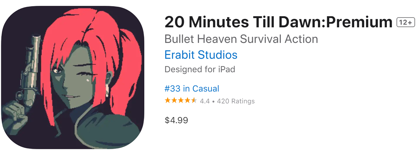Click the half-filled fifth star
This screenshot has width=416, height=155.
click(x=194, y=100)
